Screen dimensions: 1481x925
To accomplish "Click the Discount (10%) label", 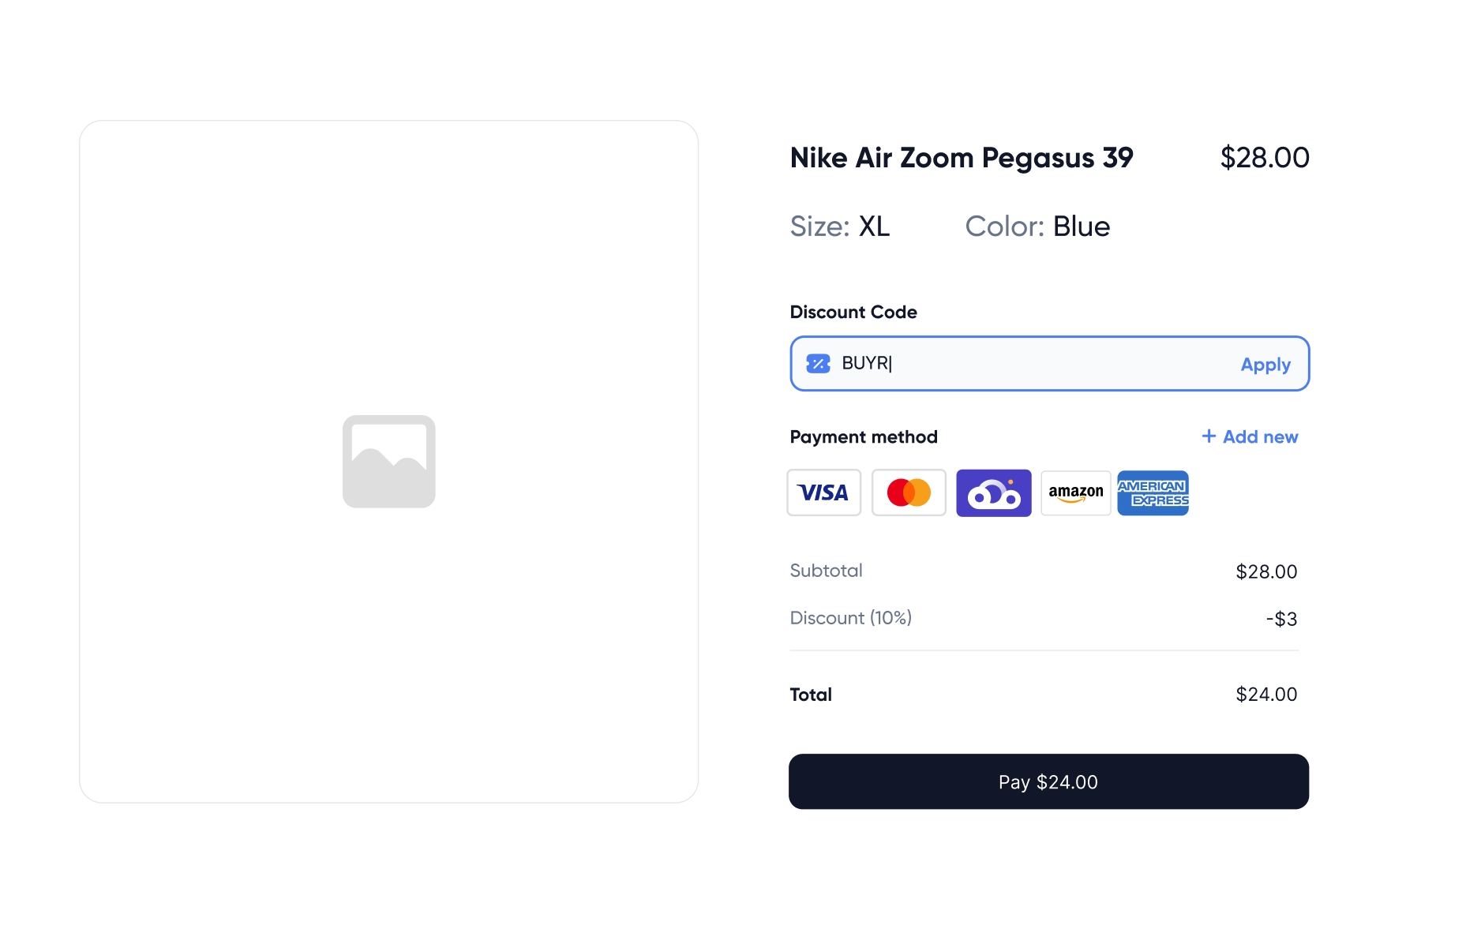I will click(x=850, y=618).
